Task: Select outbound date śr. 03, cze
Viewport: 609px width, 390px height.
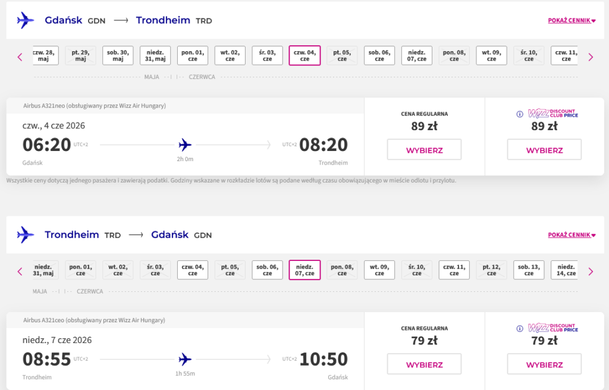Action: point(268,55)
